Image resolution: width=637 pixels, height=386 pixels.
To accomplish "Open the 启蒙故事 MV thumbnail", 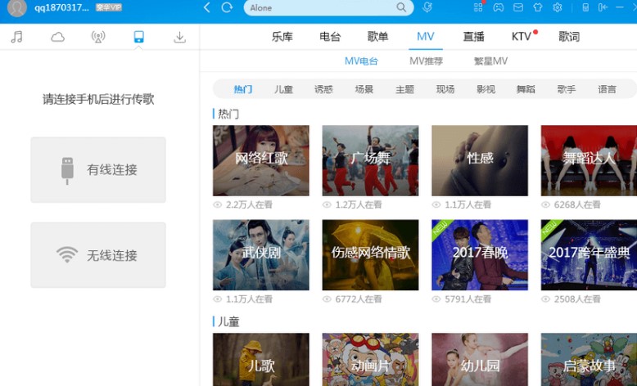I will (589, 360).
